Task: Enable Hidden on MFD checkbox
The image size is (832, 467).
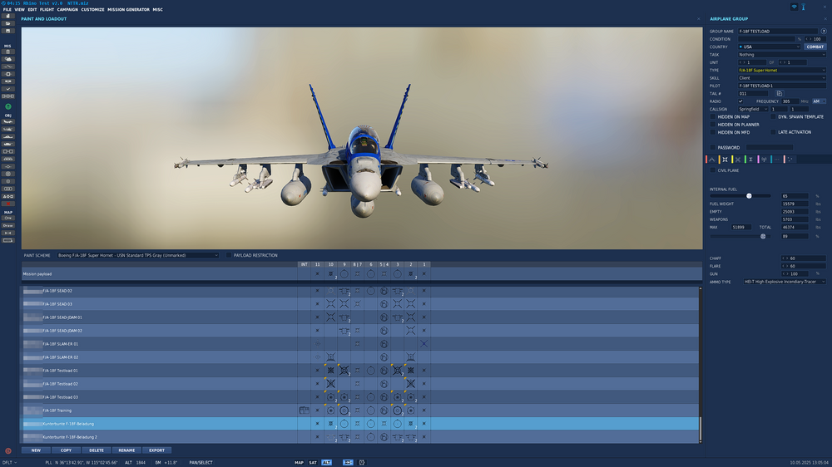Action: click(713, 132)
